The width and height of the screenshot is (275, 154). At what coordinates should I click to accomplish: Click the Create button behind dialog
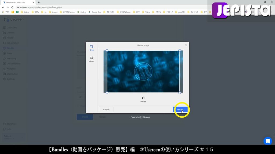tap(85, 117)
